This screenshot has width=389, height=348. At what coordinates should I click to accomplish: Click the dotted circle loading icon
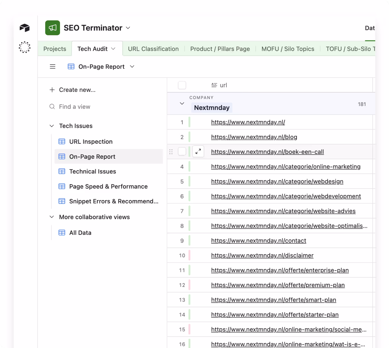[x=25, y=47]
